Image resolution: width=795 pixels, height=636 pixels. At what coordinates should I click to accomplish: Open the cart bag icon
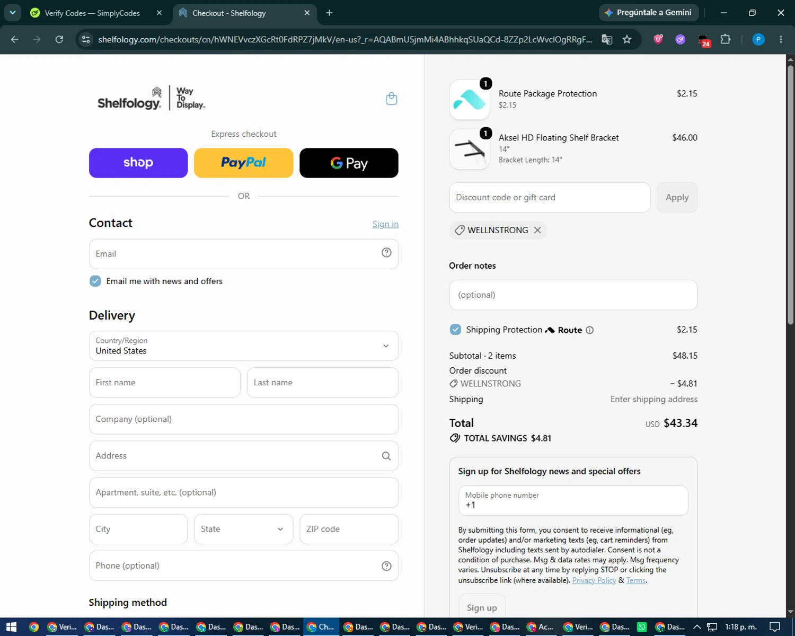point(391,99)
